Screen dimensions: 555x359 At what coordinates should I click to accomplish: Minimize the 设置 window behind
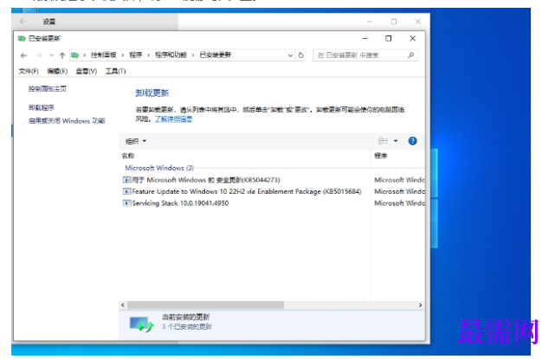(x=370, y=22)
